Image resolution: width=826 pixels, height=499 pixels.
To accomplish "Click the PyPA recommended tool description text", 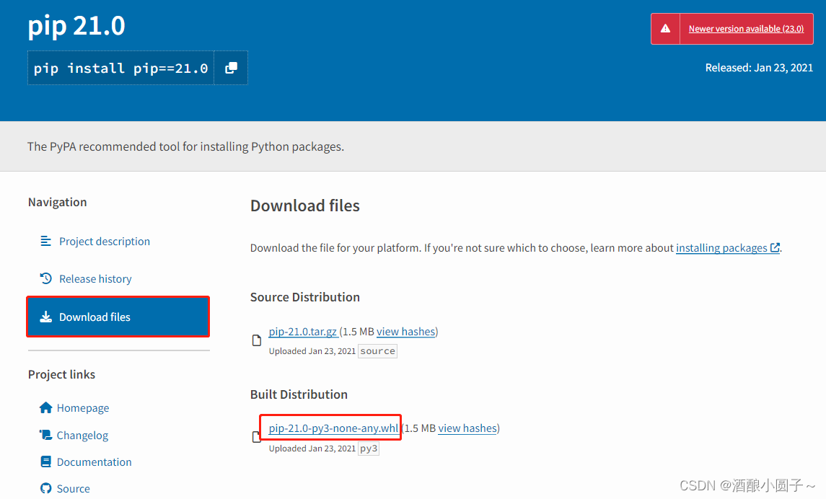I will [x=185, y=146].
